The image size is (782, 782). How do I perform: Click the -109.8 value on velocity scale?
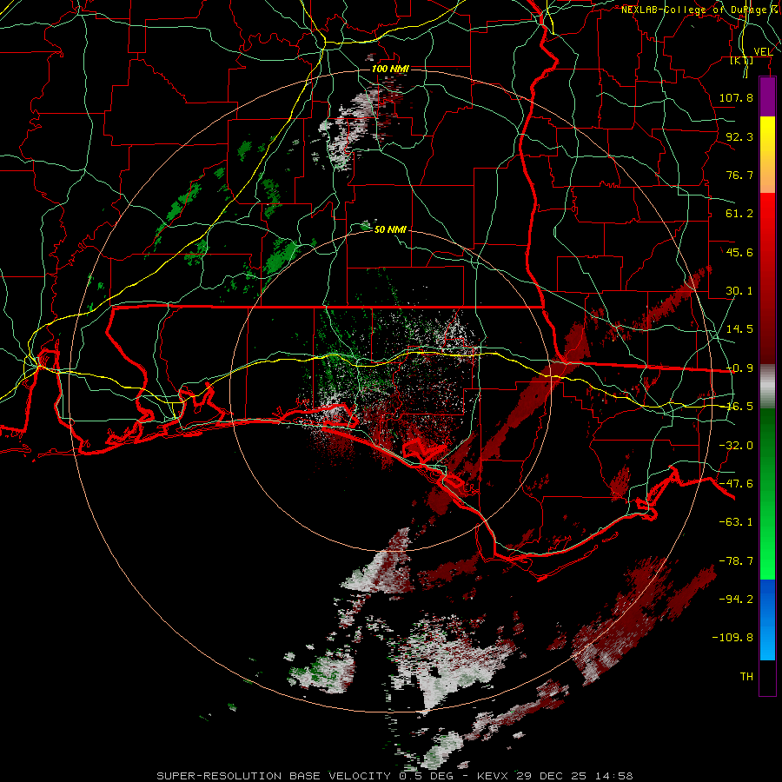pyautogui.click(x=732, y=638)
